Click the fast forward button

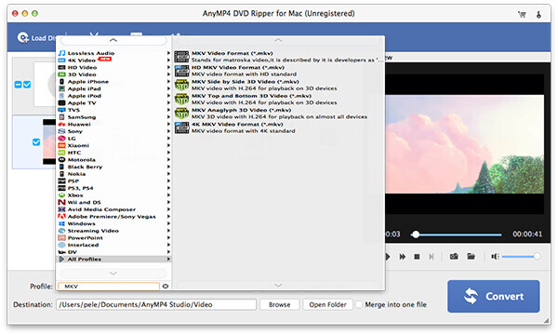403,257
